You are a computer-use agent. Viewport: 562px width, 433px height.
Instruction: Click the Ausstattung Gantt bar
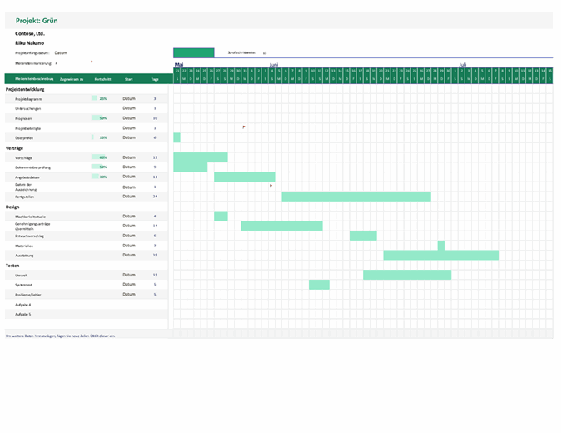(x=440, y=255)
